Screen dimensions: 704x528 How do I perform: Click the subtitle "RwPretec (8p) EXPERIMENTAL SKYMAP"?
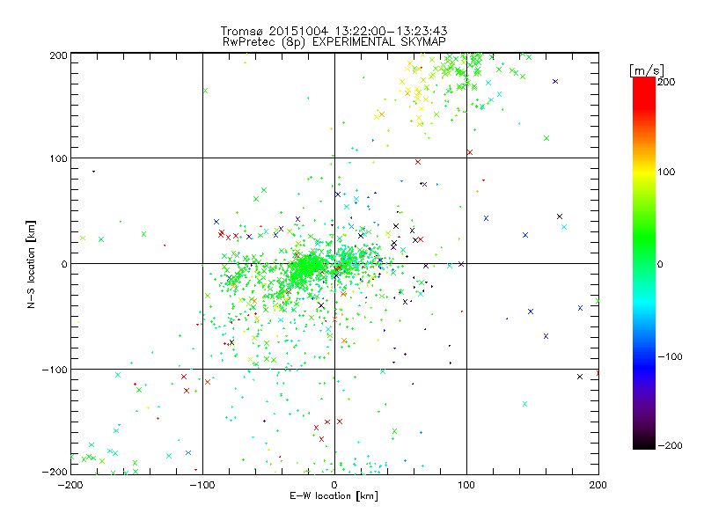(334, 41)
